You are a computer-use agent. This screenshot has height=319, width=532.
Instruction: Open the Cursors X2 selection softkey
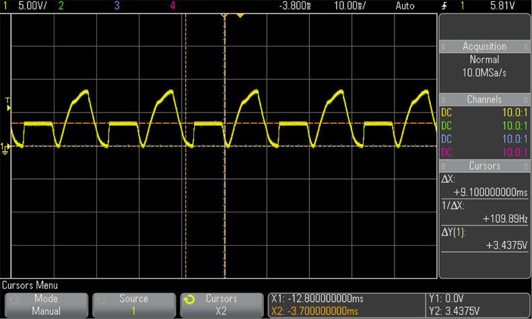pyautogui.click(x=221, y=304)
